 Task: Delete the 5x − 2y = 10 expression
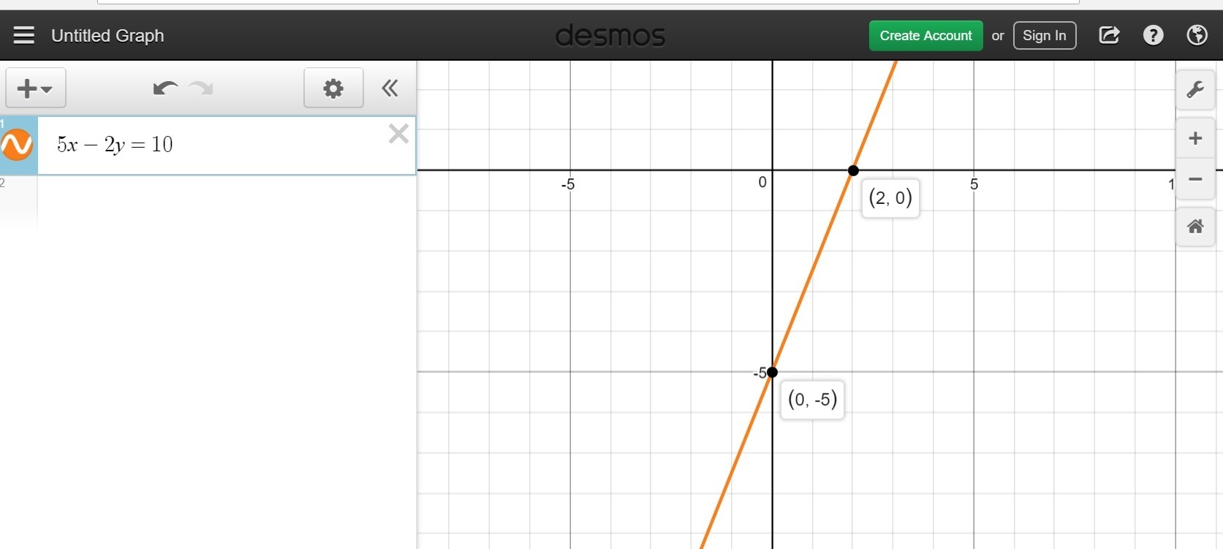pyautogui.click(x=398, y=134)
